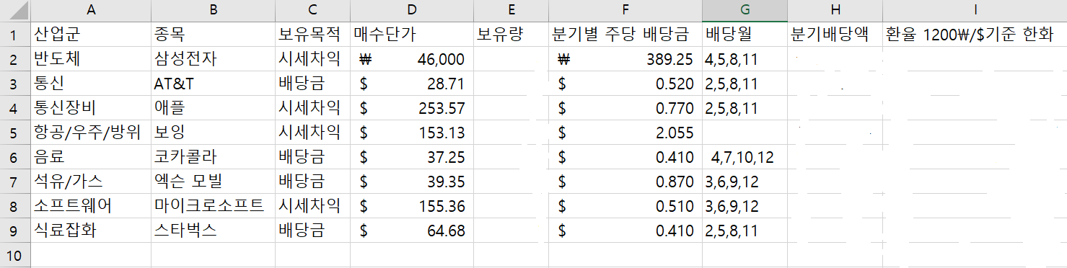Click the 통신 cell
Screen dimensions: 1067x268
click(x=91, y=83)
